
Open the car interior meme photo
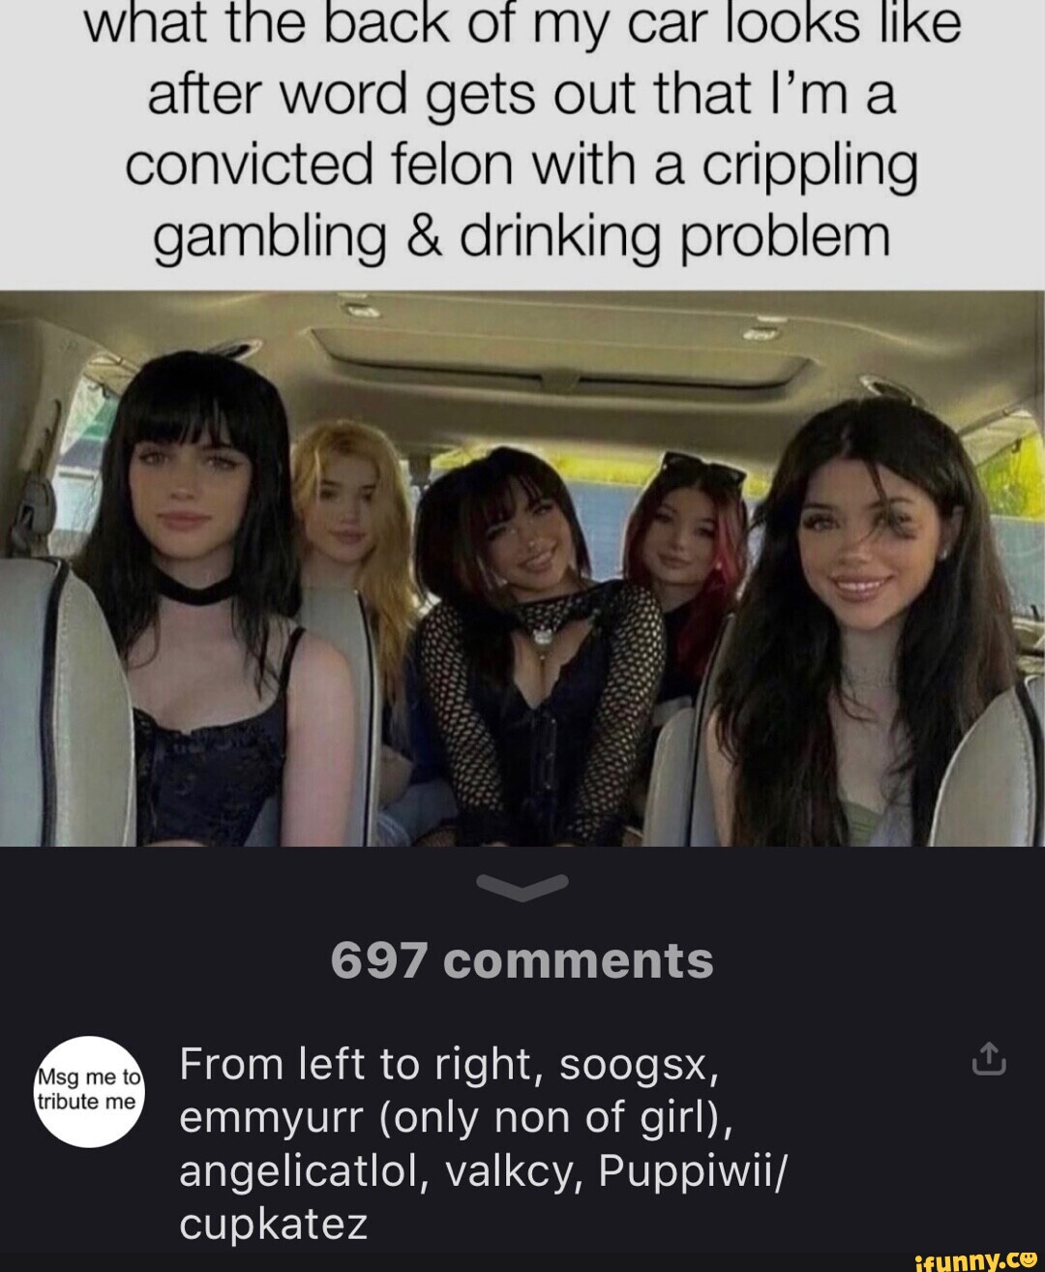point(522,568)
